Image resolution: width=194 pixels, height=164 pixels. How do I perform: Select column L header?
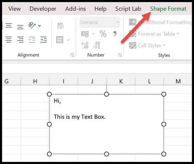150,81
